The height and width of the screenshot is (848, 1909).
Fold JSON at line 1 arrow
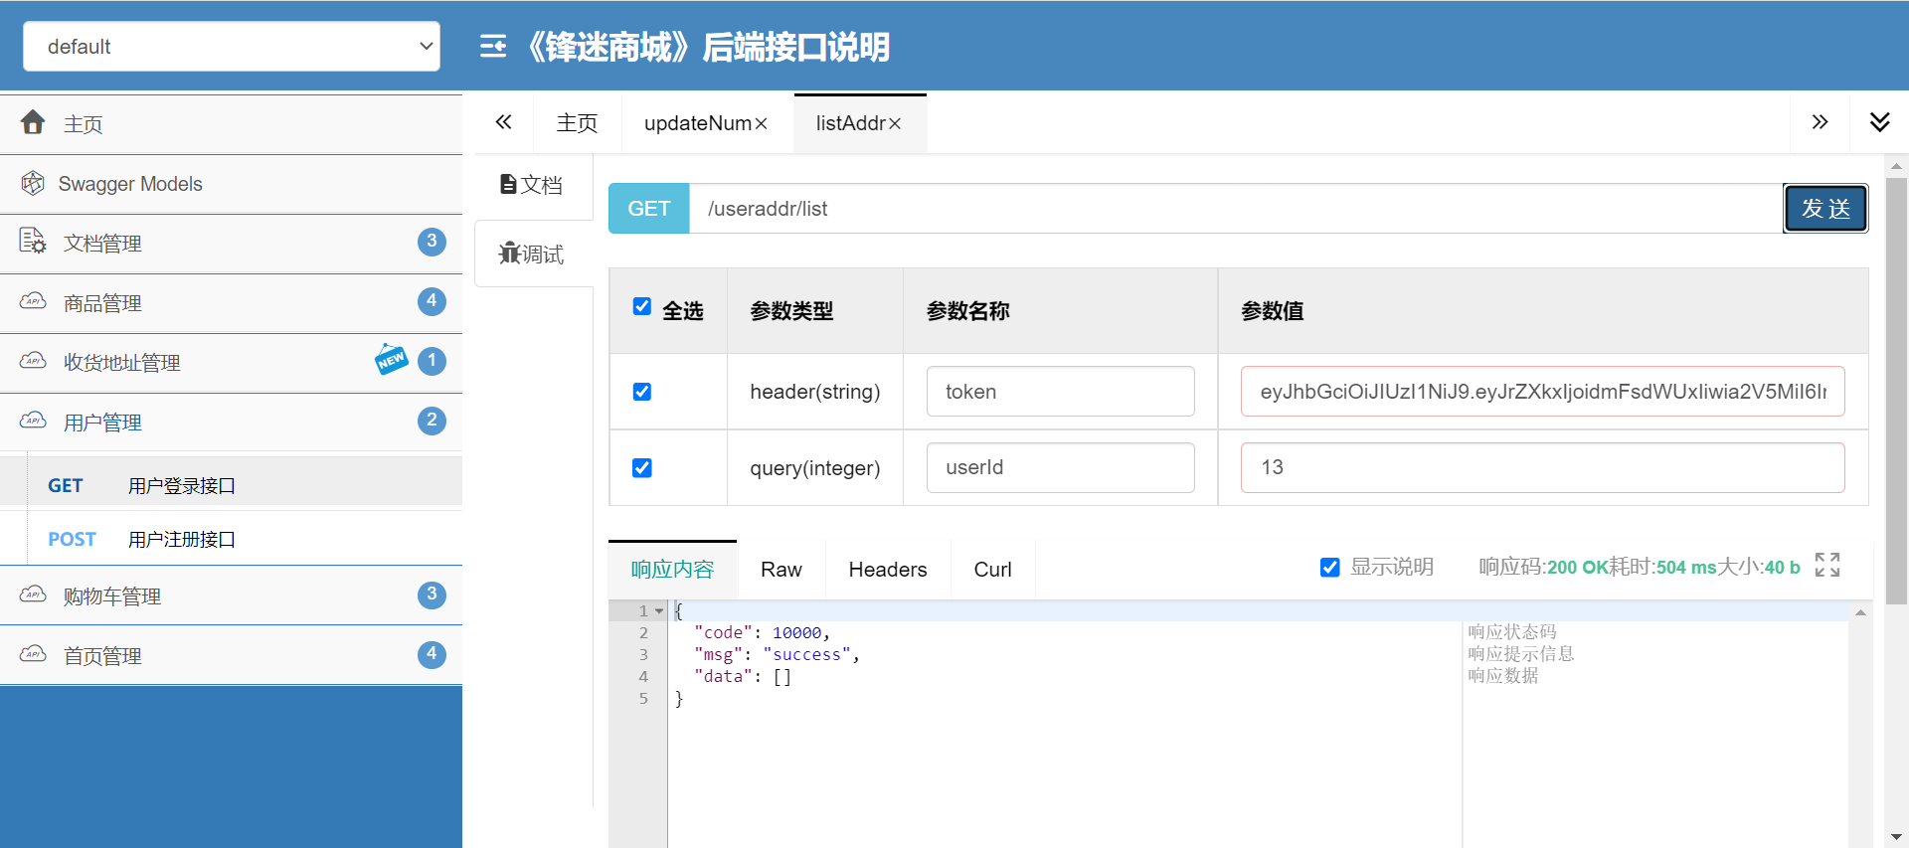pos(658,611)
